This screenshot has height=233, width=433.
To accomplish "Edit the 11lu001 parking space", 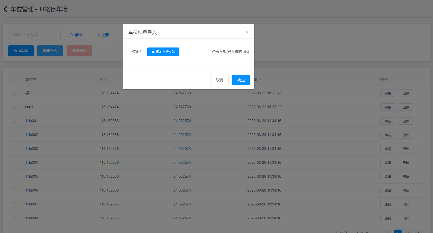I will click(387, 121).
